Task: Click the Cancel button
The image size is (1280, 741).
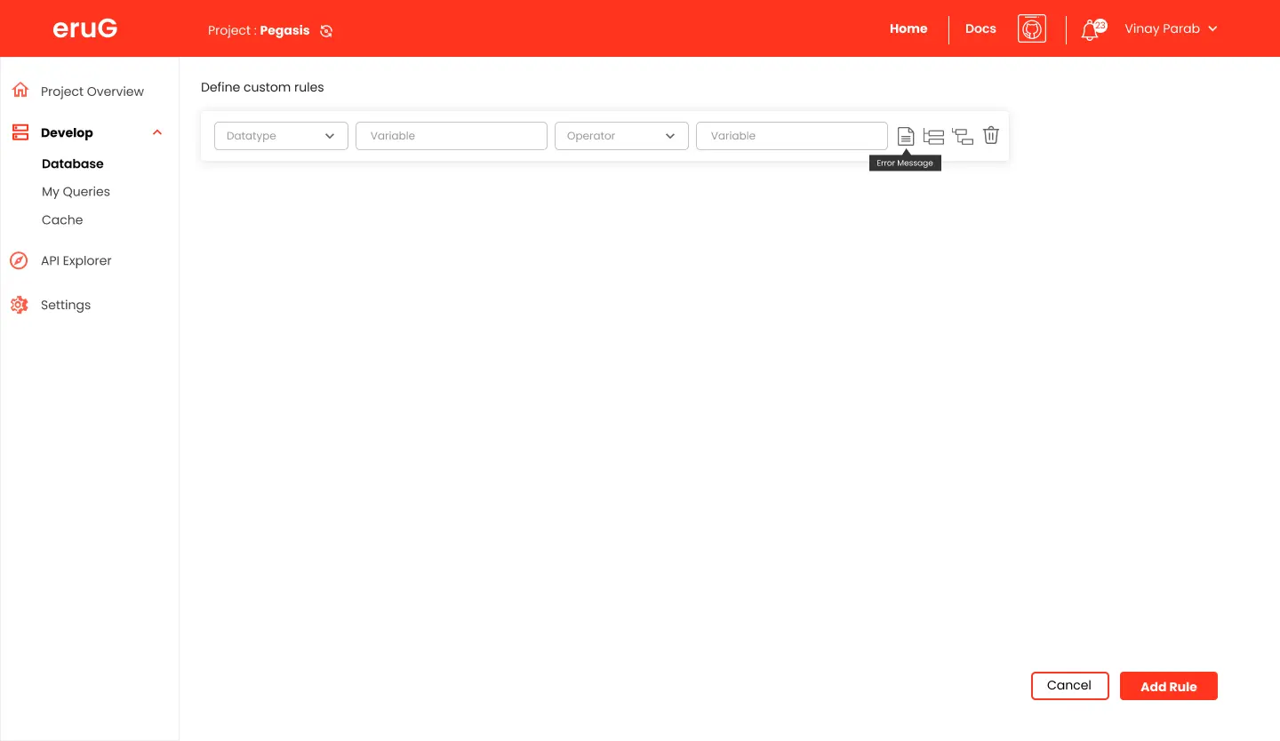Action: click(1069, 686)
